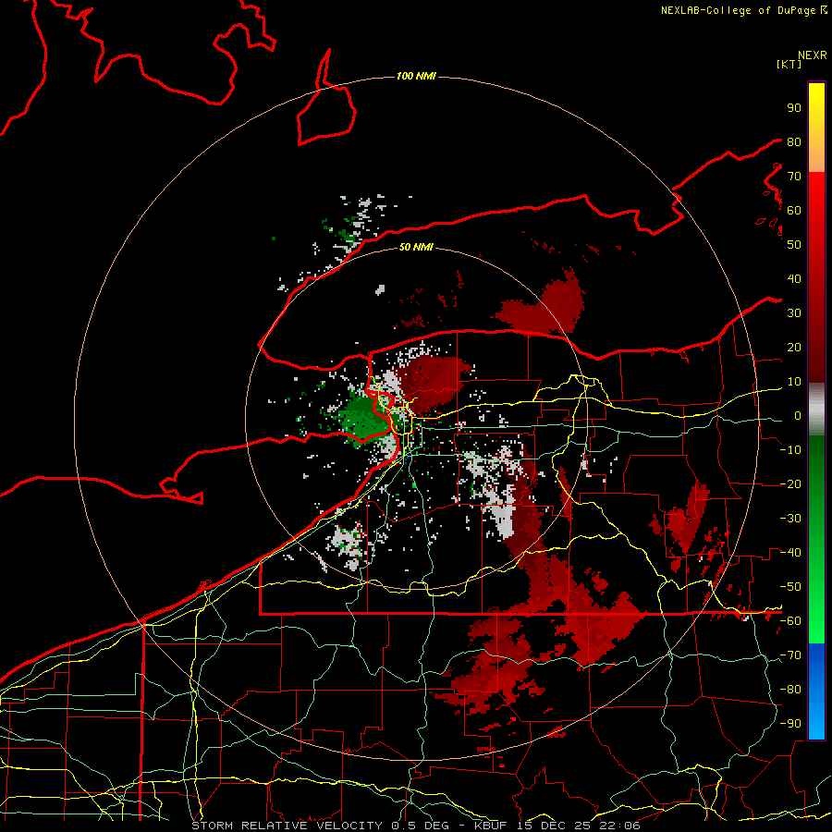Click the storm relative velocity caption text
Viewport: 832px width, 832px height.
(415, 826)
